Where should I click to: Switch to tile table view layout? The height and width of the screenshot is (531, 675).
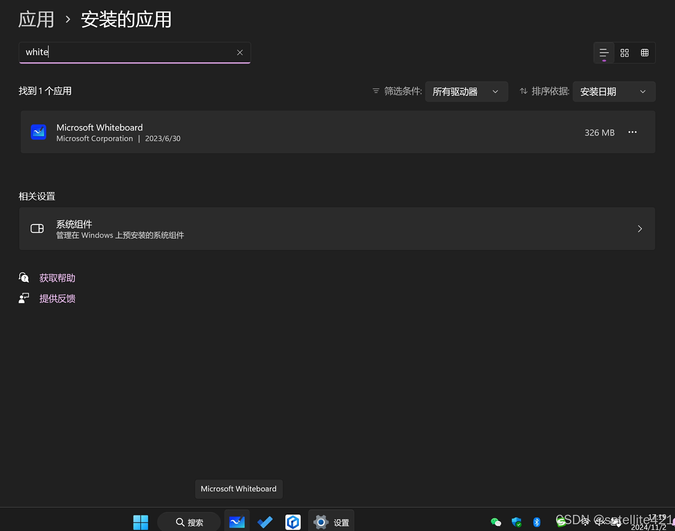click(x=644, y=53)
